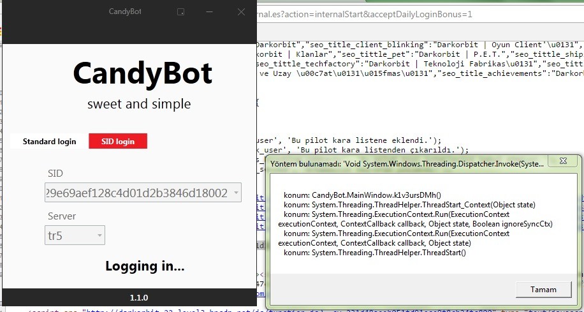Close the CandyBot window
The image size is (584, 312).
pos(241,12)
